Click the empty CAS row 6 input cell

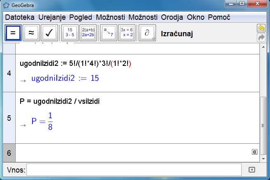click(137, 153)
